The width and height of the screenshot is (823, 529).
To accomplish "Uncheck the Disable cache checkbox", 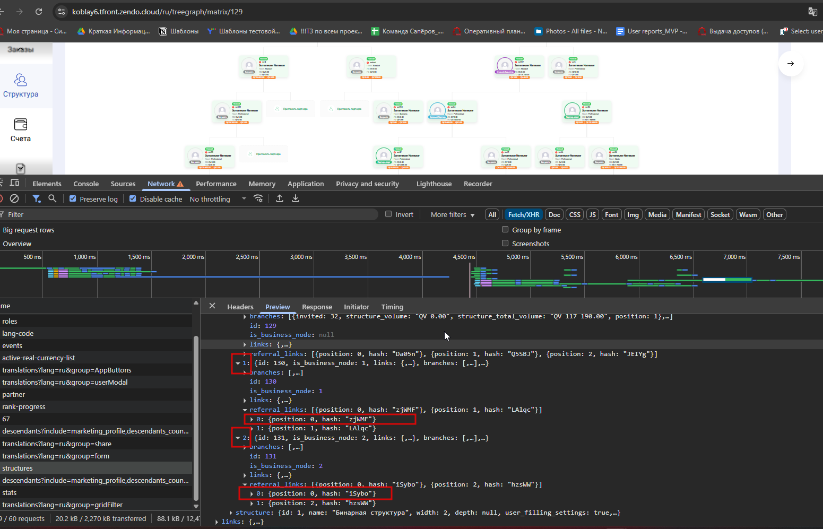I will (x=133, y=198).
